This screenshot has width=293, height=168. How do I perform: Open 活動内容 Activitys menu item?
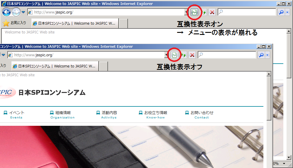point(107,115)
